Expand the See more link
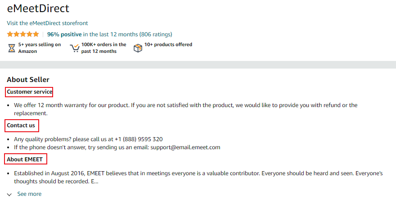Image resolution: width=396 pixels, height=203 pixels. tap(29, 194)
